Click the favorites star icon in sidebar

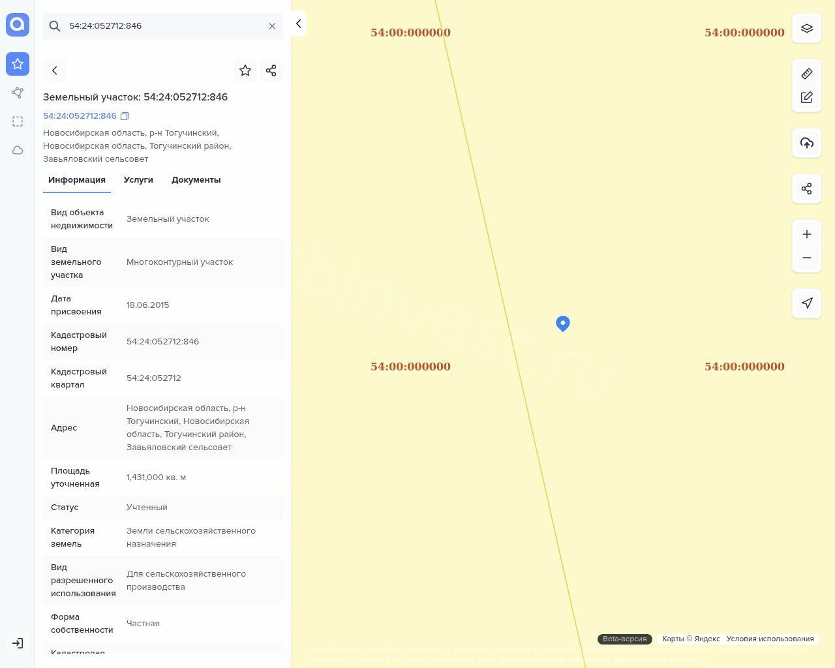pos(18,64)
